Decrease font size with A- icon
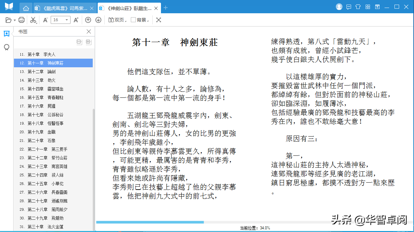The height and width of the screenshot is (232, 414). coord(45,20)
